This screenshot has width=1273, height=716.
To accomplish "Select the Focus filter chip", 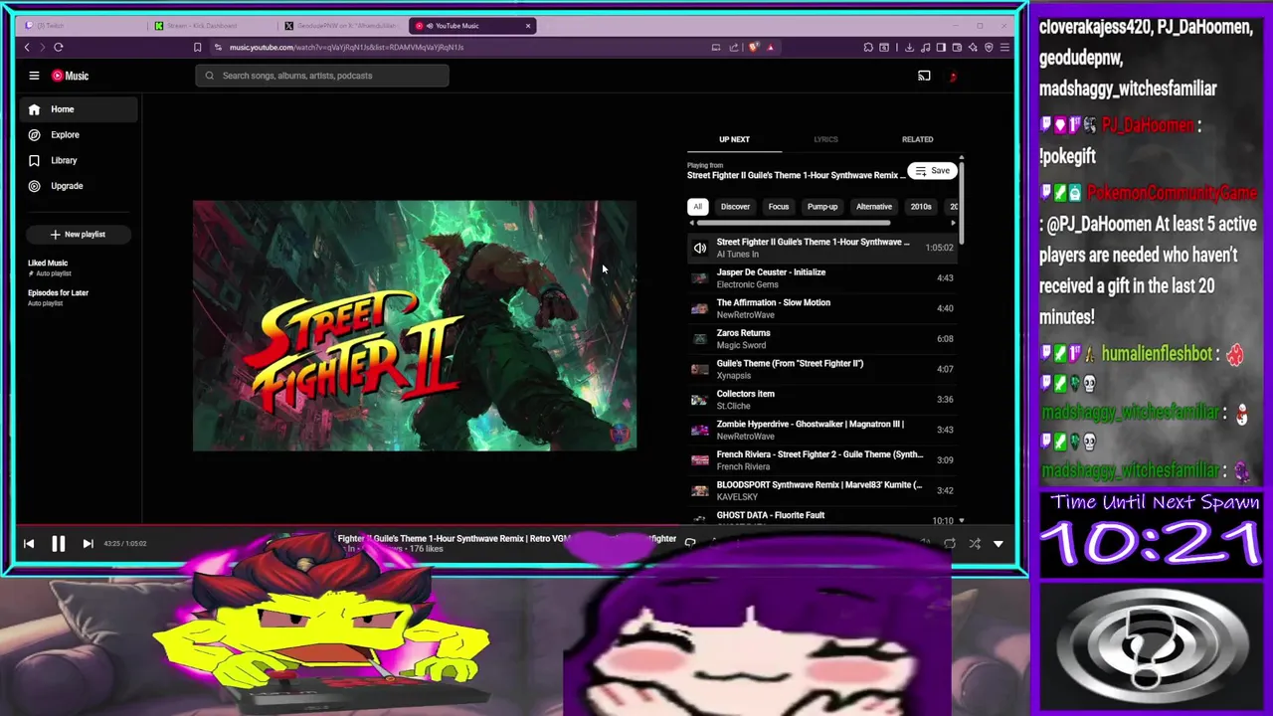I will pyautogui.click(x=778, y=207).
